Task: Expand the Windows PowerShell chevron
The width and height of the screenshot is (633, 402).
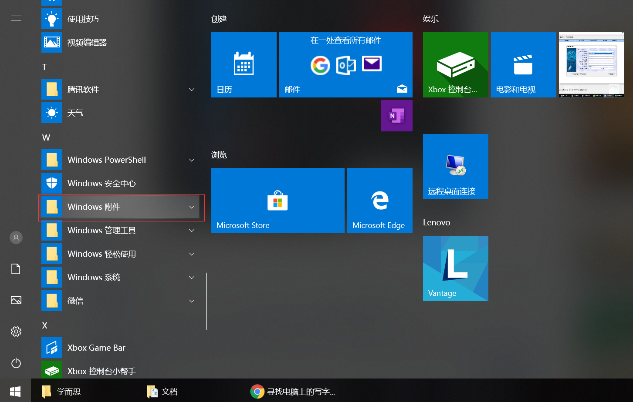Action: [192, 160]
